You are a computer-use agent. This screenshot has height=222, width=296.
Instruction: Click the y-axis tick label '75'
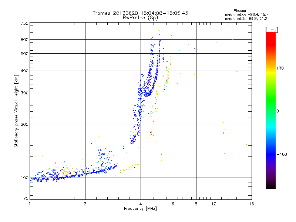click(x=26, y=198)
